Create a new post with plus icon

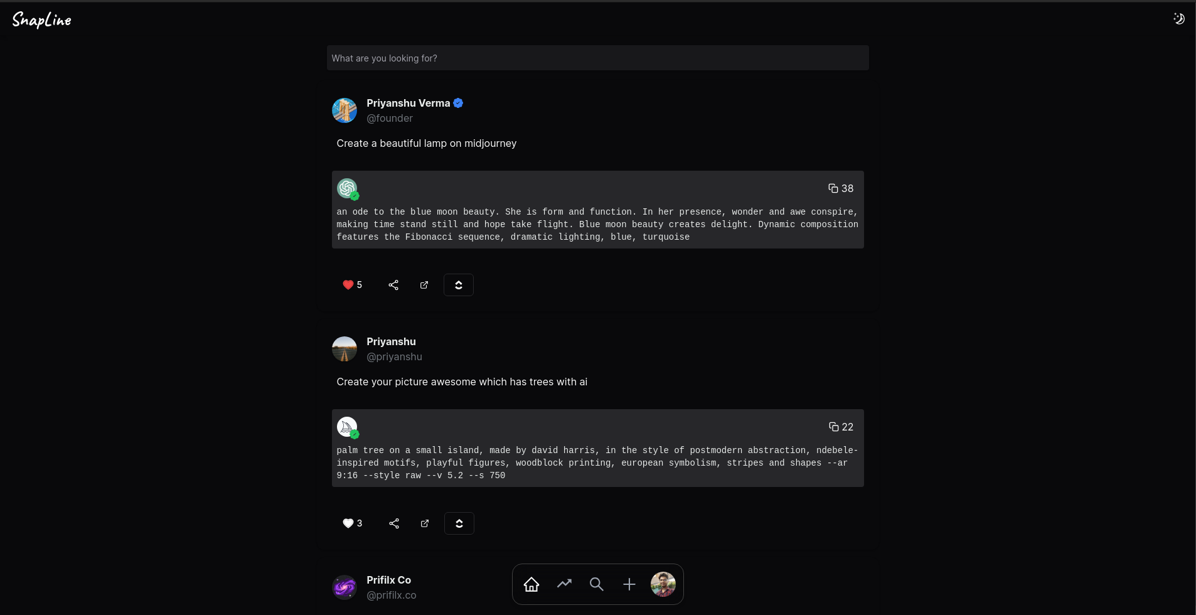point(629,584)
